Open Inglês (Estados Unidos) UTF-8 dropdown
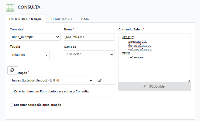 tap(52, 80)
